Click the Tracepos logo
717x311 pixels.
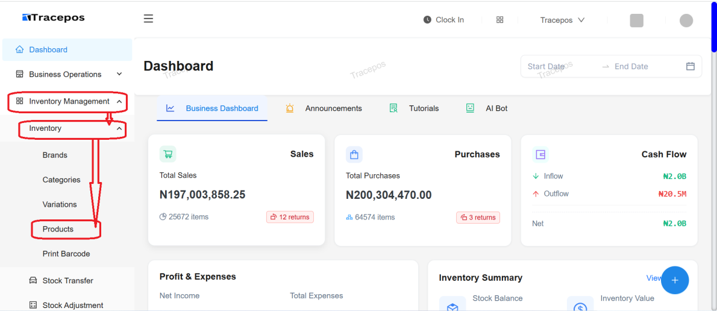pyautogui.click(x=53, y=18)
